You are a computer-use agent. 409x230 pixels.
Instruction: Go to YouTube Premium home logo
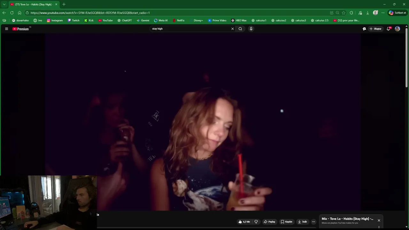[x=21, y=29]
